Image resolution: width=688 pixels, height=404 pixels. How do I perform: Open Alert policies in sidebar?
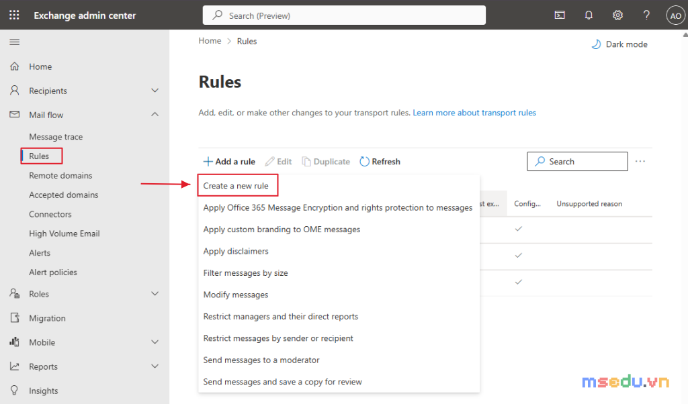[x=53, y=272]
